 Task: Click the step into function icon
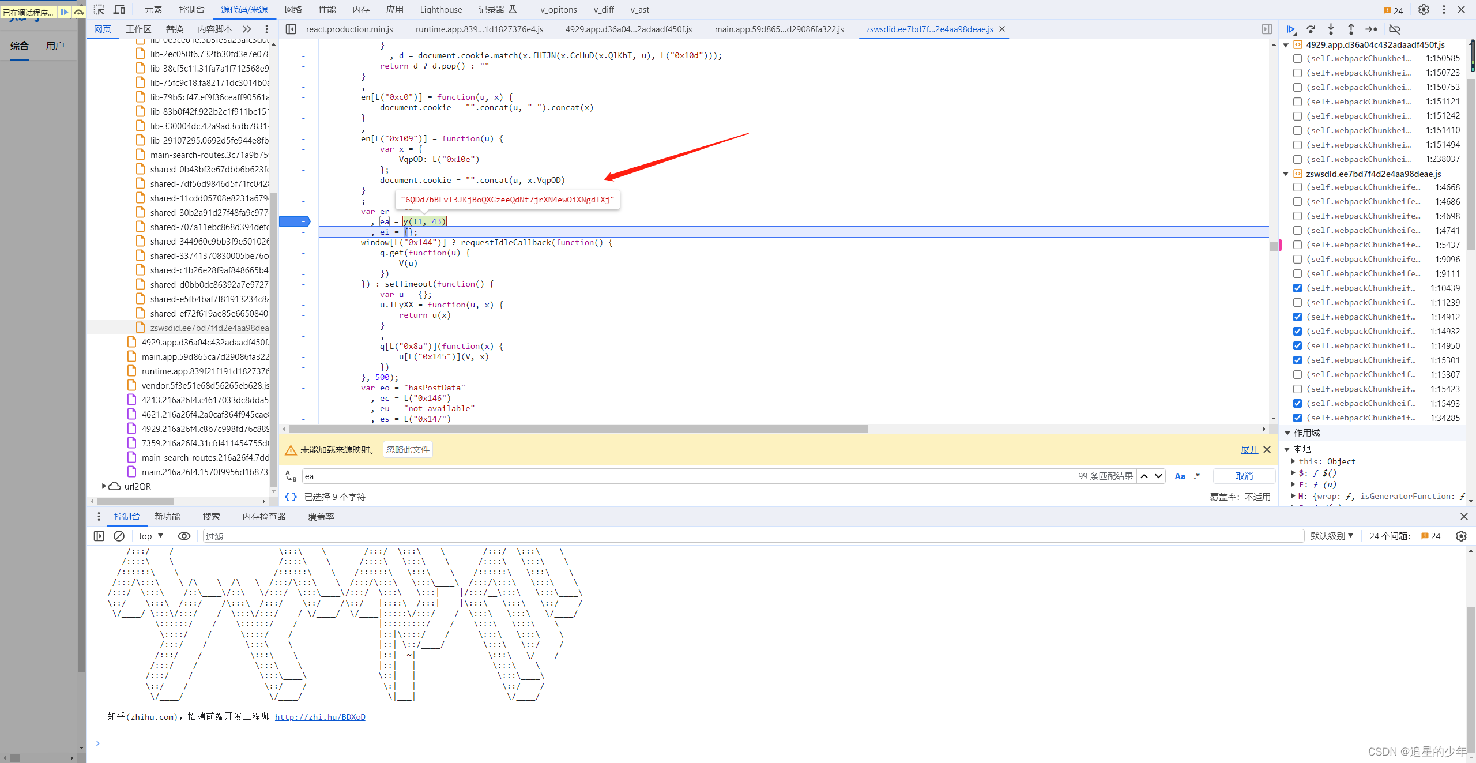(x=1331, y=29)
